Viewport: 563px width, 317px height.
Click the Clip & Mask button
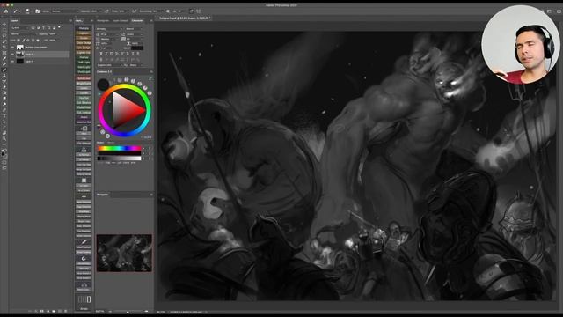pos(84,143)
